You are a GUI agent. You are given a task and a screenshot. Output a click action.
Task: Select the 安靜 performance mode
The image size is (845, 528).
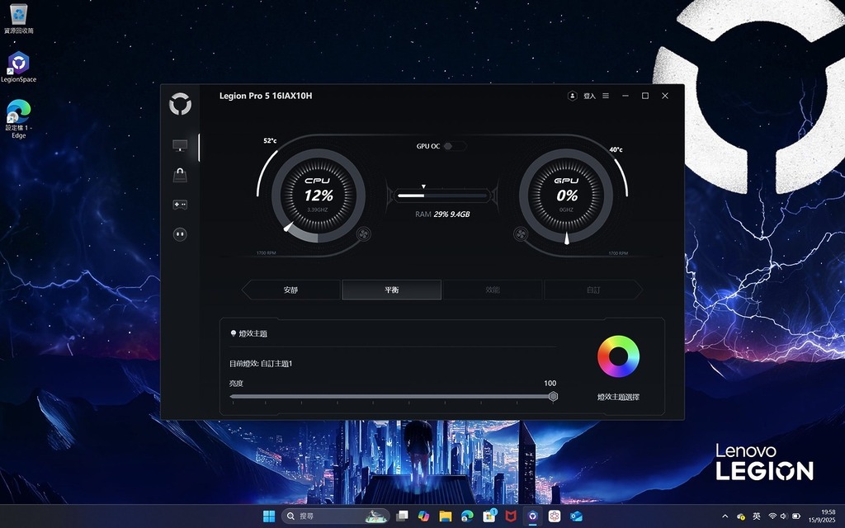click(291, 290)
